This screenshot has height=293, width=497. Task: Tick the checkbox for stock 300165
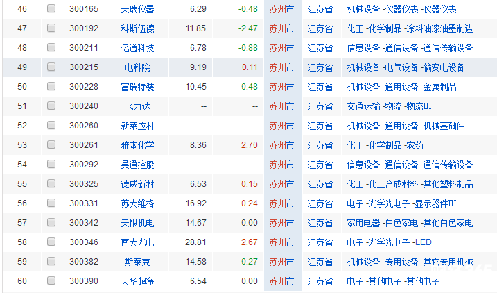tap(51, 8)
